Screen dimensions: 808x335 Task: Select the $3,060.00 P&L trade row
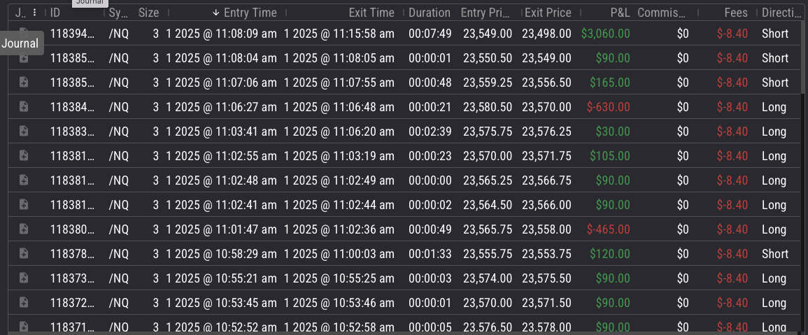pos(404,34)
